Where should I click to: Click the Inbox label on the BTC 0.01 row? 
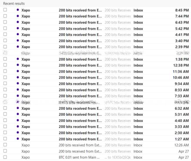(x=138, y=157)
